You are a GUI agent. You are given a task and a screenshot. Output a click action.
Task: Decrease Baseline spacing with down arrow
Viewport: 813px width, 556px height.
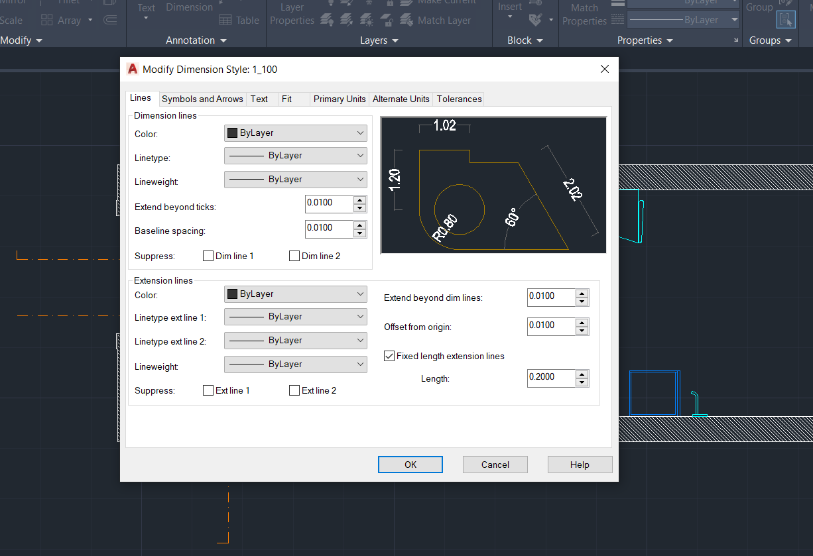[360, 233]
